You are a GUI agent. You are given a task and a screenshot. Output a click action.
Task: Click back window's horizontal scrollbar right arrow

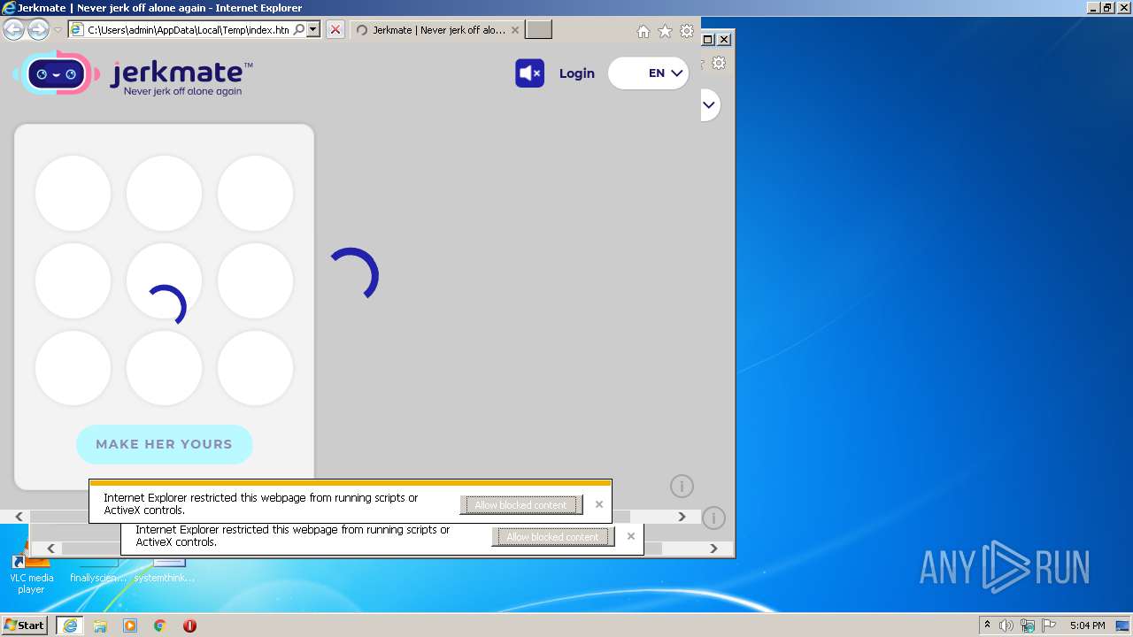point(713,549)
